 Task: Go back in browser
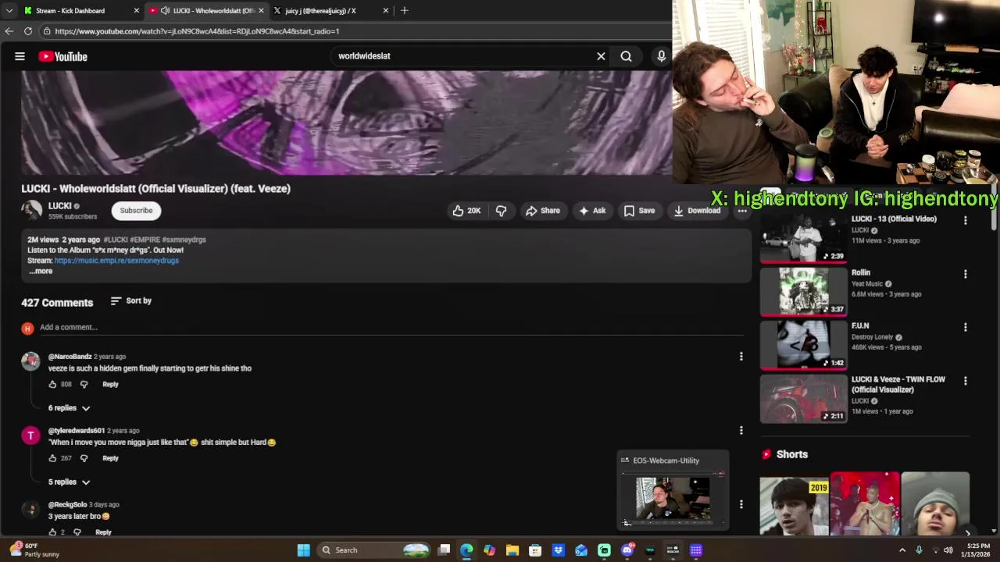9,31
